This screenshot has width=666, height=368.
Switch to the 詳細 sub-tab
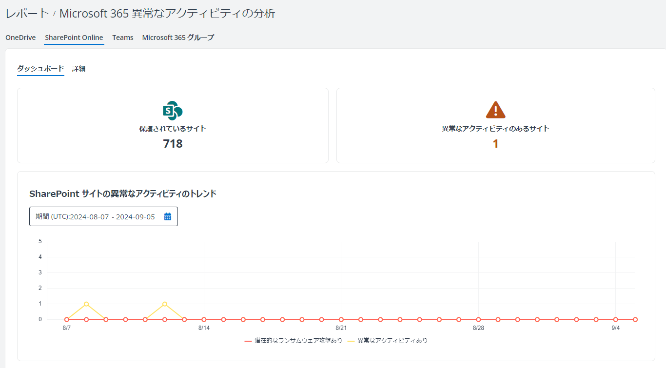78,69
